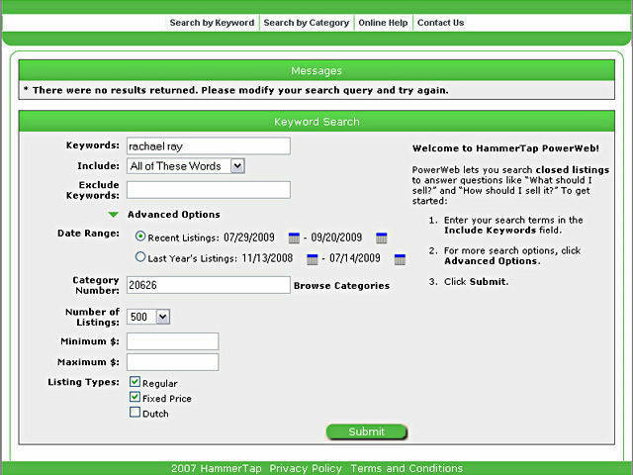Go to Search by Category tab

click(x=306, y=23)
